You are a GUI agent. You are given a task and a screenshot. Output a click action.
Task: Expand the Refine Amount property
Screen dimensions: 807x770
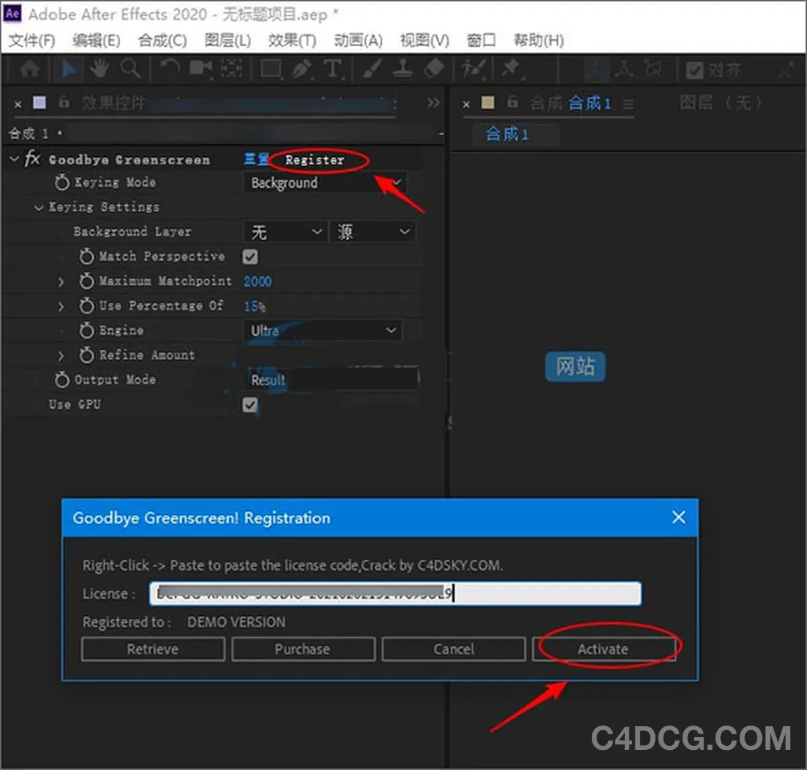61,355
